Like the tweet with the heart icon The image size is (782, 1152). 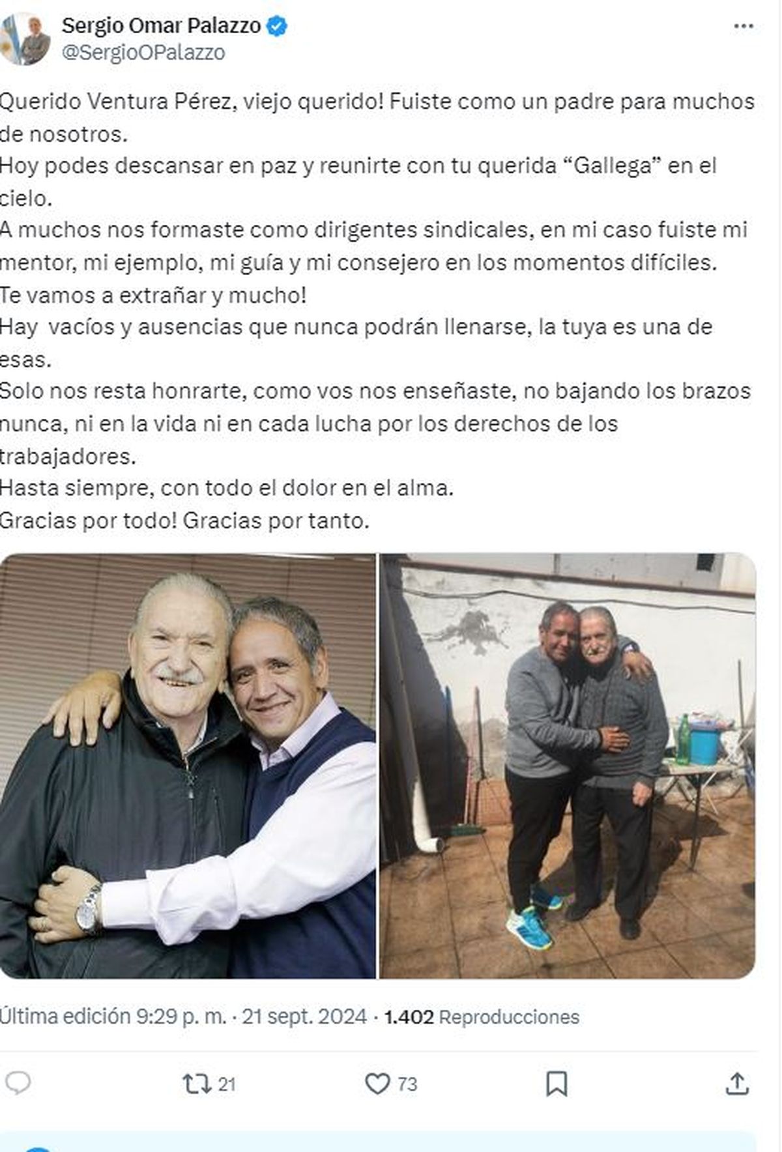377,1084
